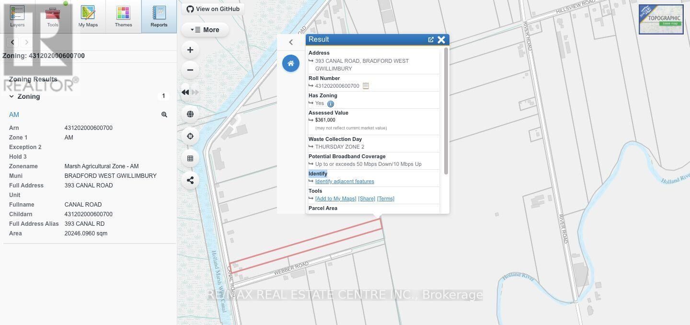Click the Add to My Maps link
The width and height of the screenshot is (690, 325).
point(335,198)
